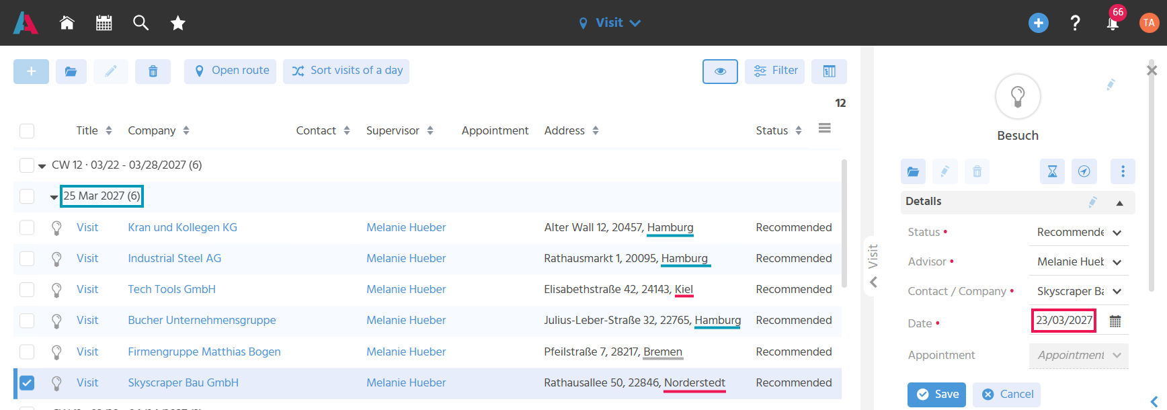Viewport: 1167px width, 410px height.
Task: Open record with detail panel folder button
Action: [x=913, y=171]
